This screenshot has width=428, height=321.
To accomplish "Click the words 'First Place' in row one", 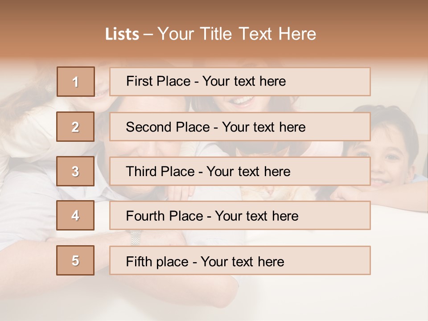I will (x=158, y=81).
